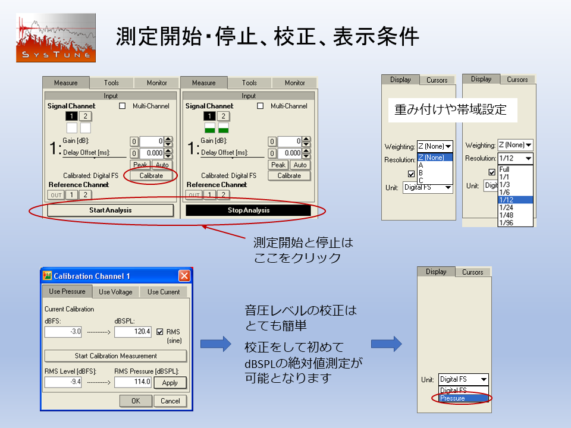The width and height of the screenshot is (571, 428).
Task: Open the Measure tab in the Start Analysis panel
Action: click(x=66, y=83)
